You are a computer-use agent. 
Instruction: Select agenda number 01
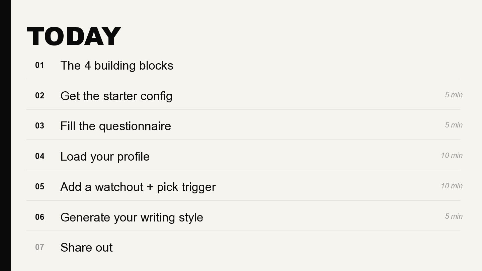39,65
